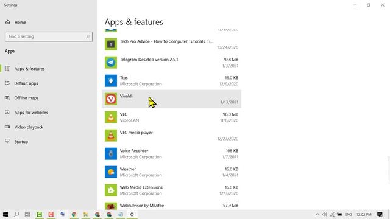Viewport: 390px width, 219px height.
Task: Open the network icon in system tray
Action: click(332, 214)
